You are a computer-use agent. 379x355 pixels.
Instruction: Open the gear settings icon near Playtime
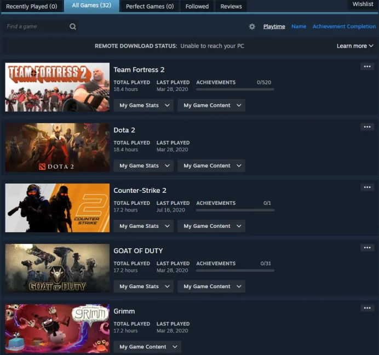click(x=252, y=26)
